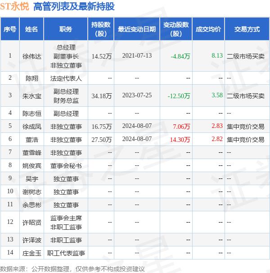Click row number 10
This screenshot has height=273, width=270.
(x=10, y=191)
